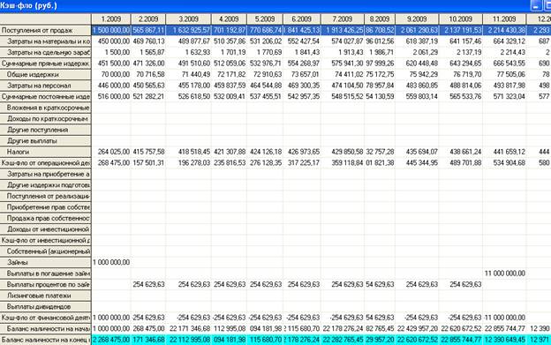This screenshot has height=345, width=551.
Task: Click the Общие издержки row header
Action: click(x=46, y=75)
